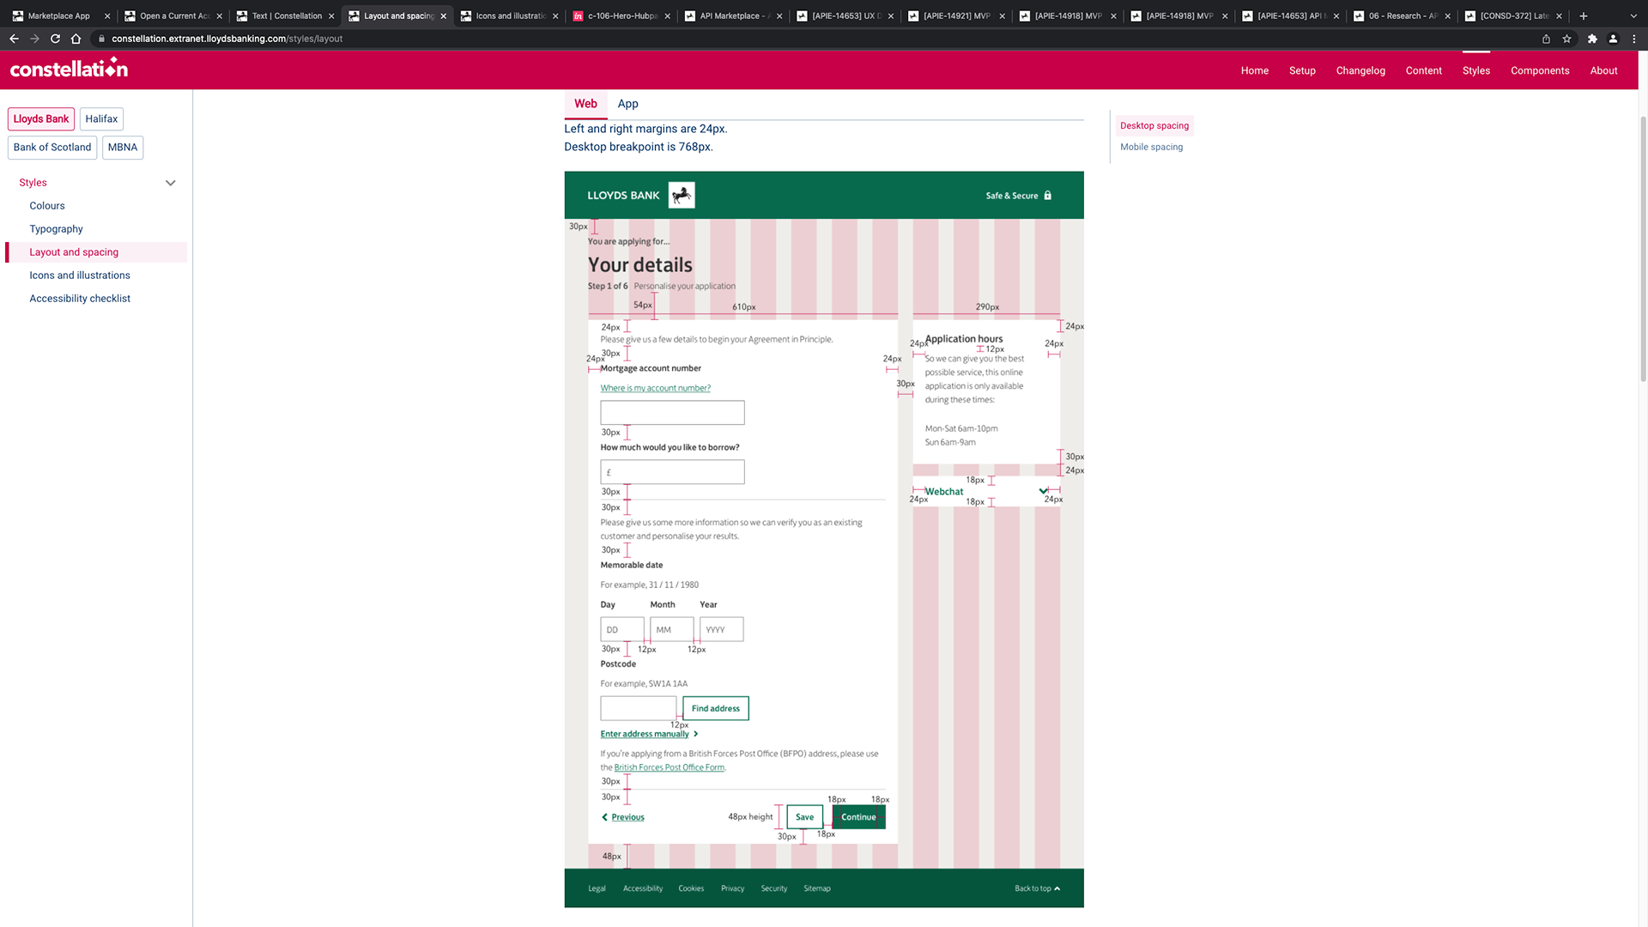Switch brand to Halifax
The image size is (1648, 927).
tap(101, 118)
